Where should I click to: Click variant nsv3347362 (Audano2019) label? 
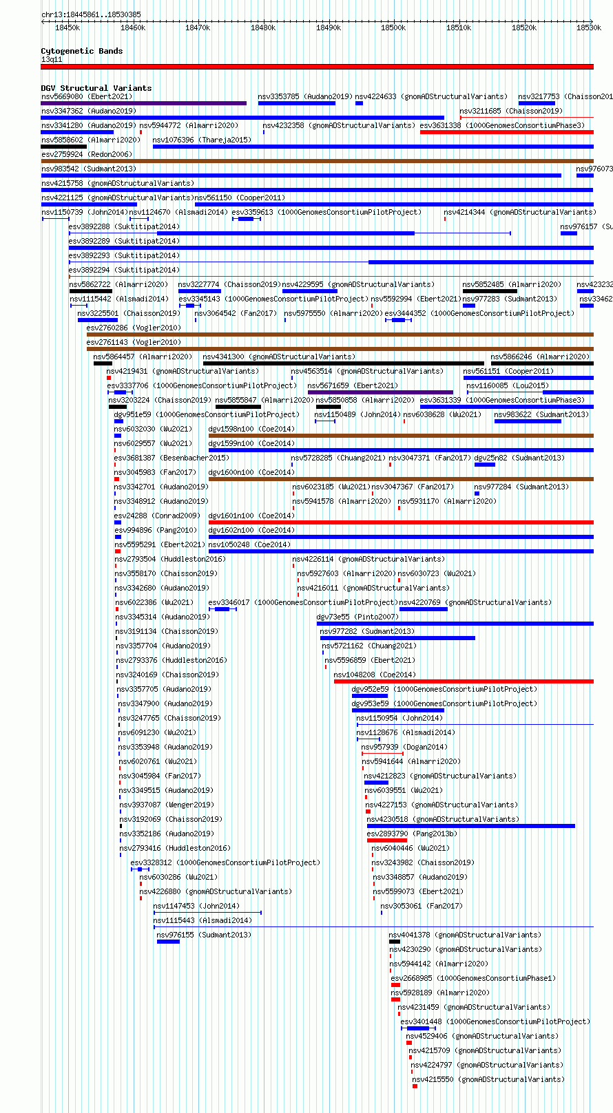(x=89, y=111)
